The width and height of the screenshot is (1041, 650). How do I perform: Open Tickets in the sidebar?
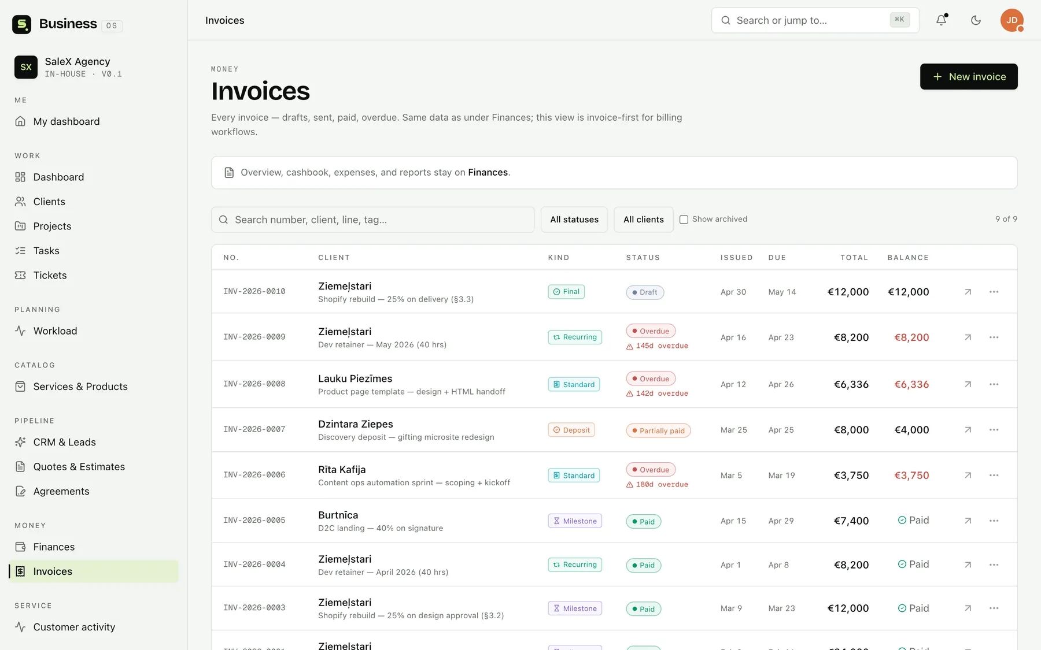[x=94, y=276]
